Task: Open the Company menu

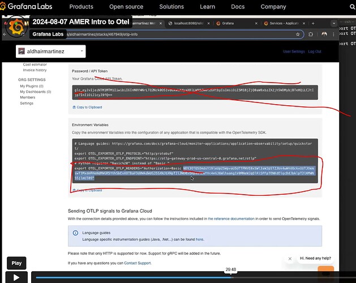Action: coord(273,7)
